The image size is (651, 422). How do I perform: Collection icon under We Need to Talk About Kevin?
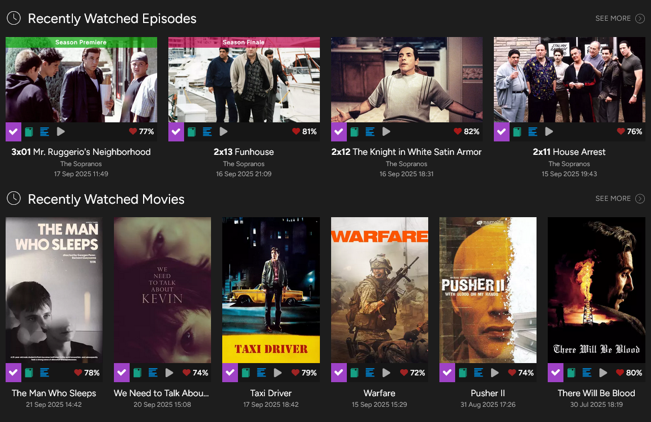[x=137, y=373]
